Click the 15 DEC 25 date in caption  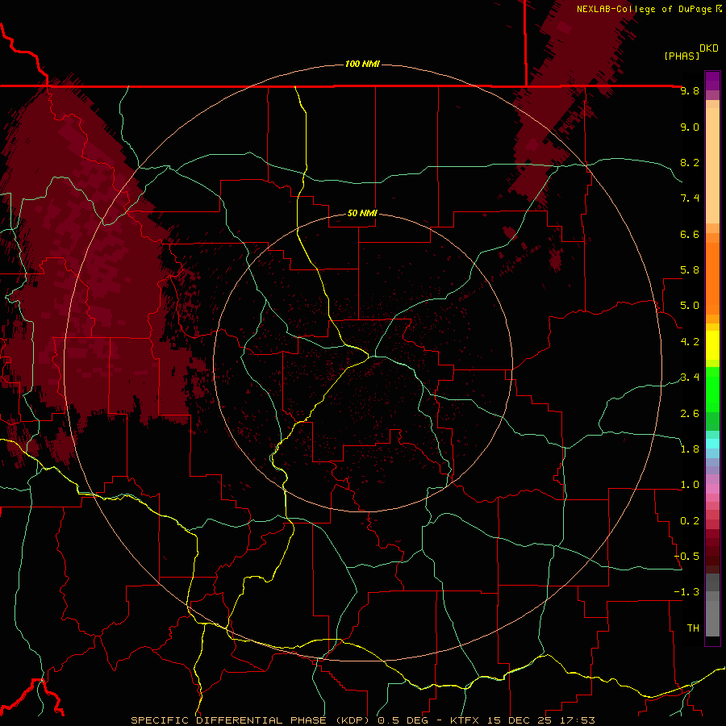coord(519,720)
